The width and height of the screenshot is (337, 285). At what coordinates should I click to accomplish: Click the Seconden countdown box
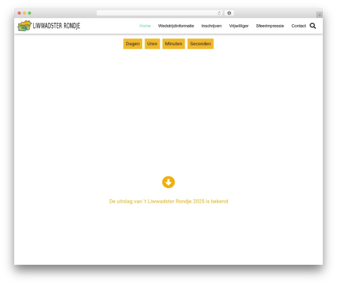click(x=200, y=44)
